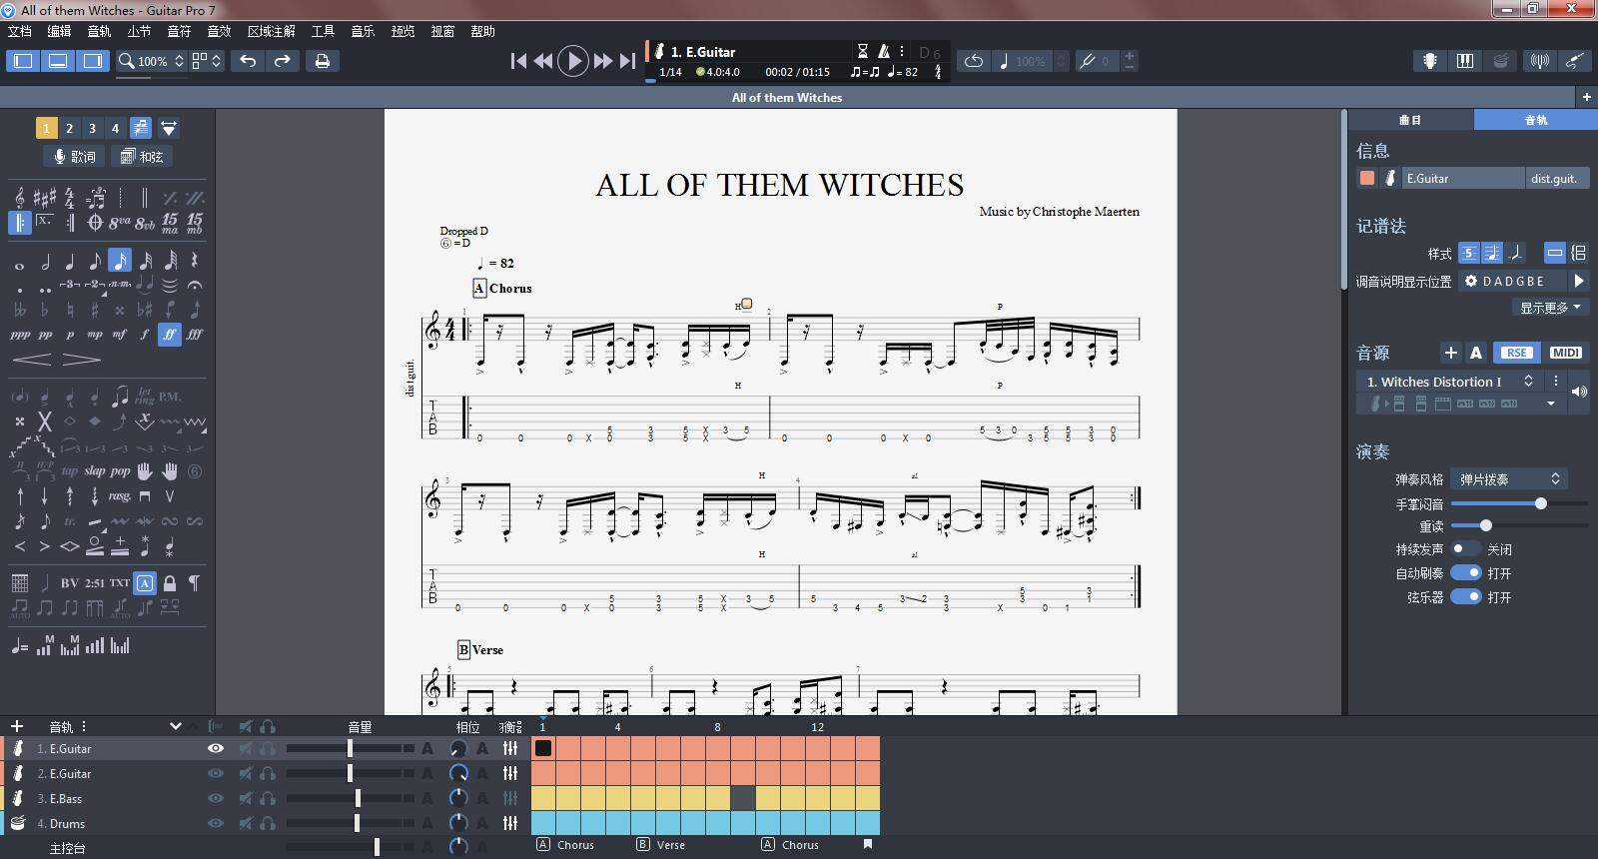Adjust the 手掌闷音 slider
This screenshot has width=1598, height=859.
click(1541, 503)
